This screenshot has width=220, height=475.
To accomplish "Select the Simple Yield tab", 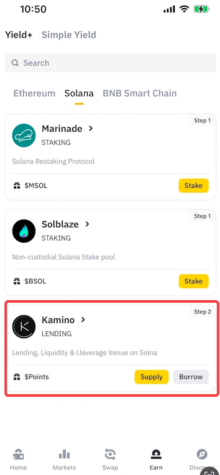I will [x=69, y=35].
